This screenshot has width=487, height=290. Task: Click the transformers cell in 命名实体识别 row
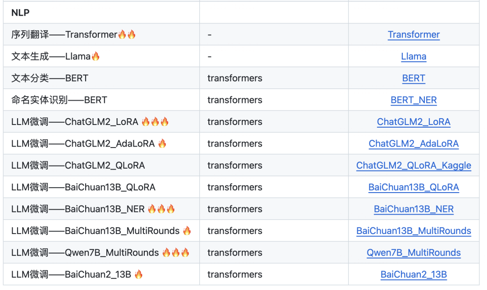[x=234, y=100]
